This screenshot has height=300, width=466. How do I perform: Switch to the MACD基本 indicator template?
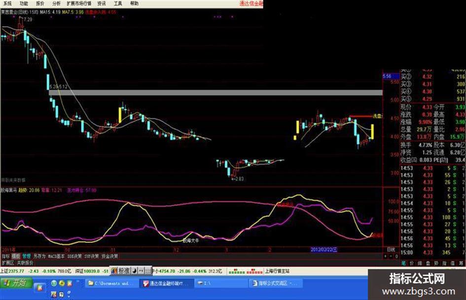(x=57, y=256)
